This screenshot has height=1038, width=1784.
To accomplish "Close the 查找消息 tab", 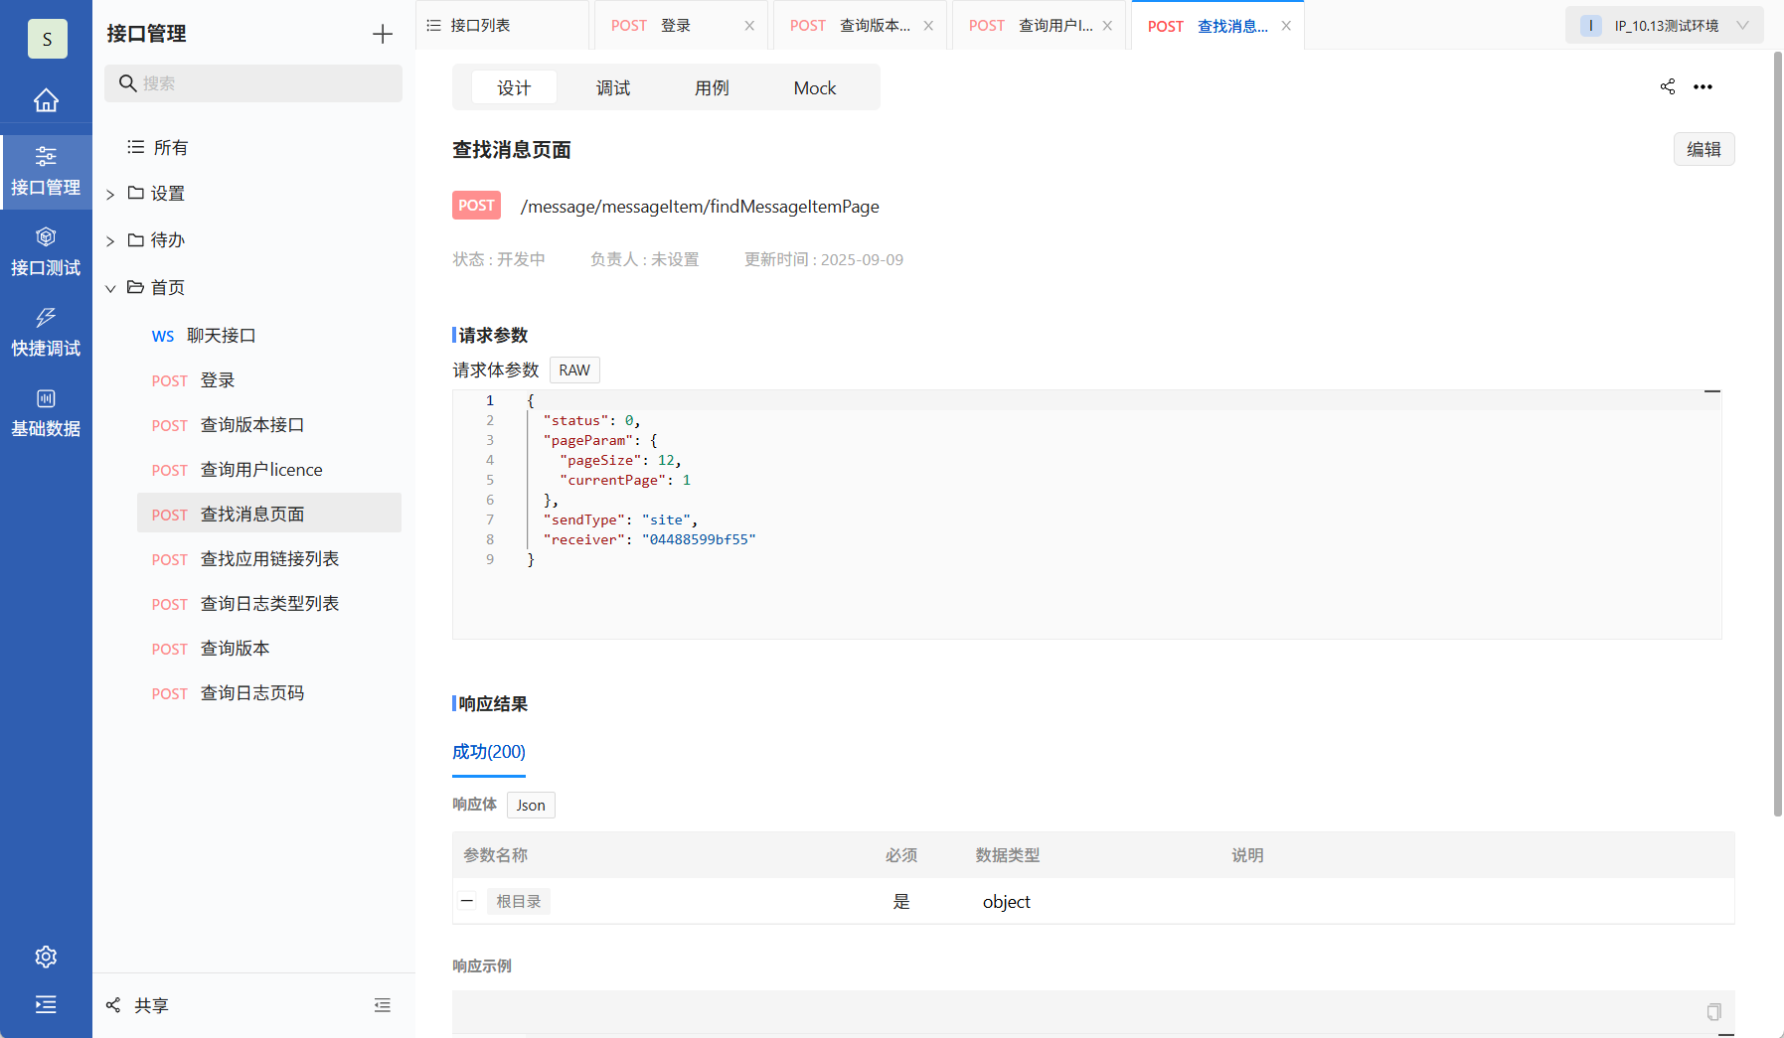I will [x=1286, y=26].
